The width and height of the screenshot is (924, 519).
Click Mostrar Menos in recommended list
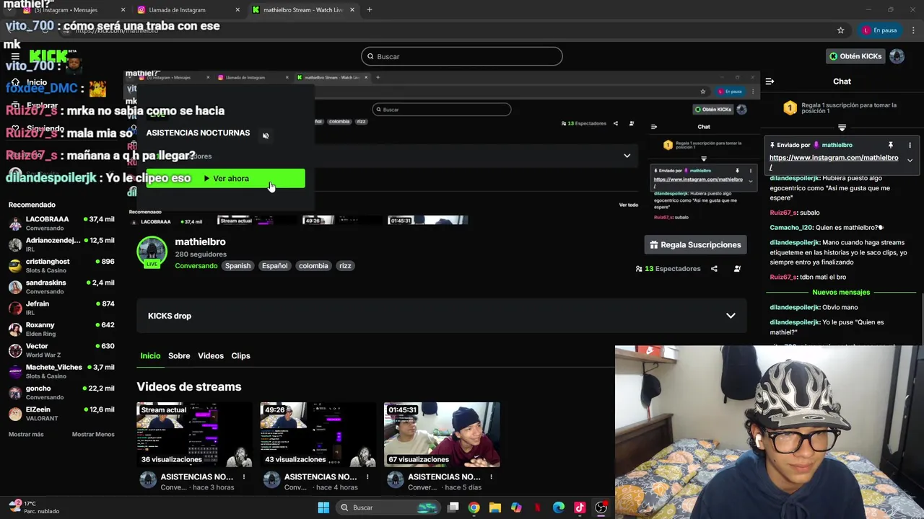93,435
